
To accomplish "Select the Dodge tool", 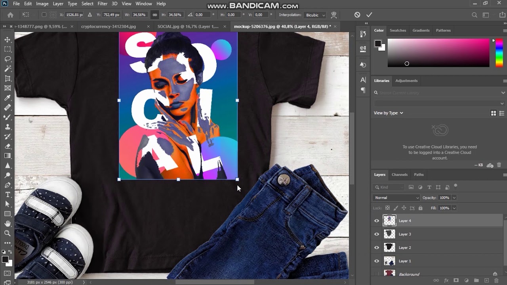I will click(x=8, y=175).
